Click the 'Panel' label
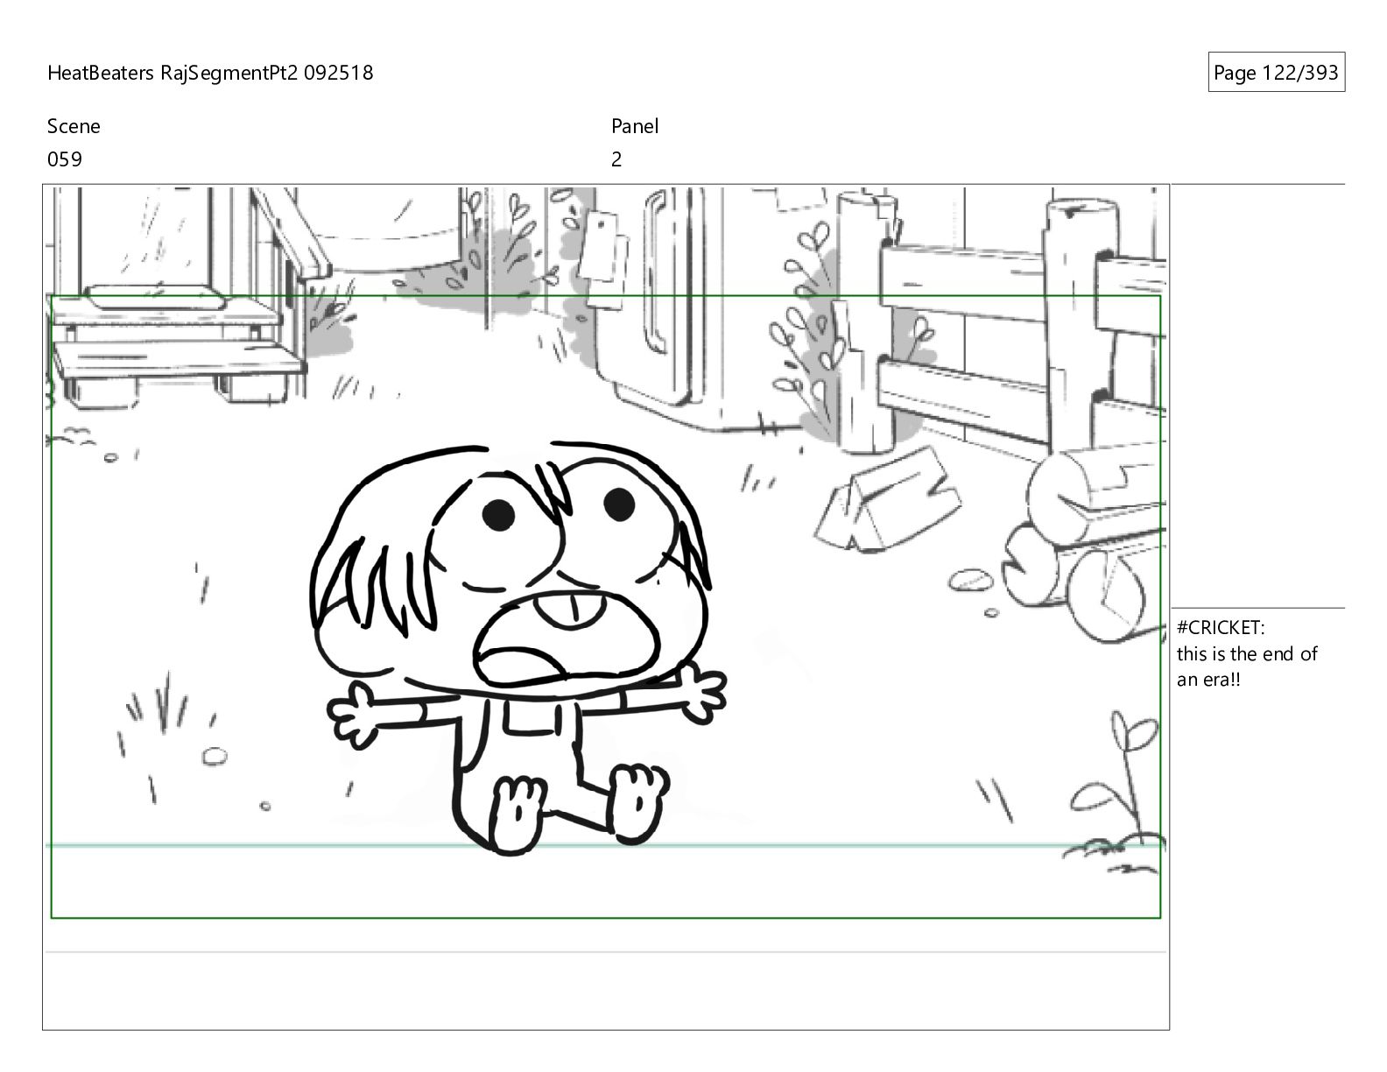 [x=635, y=126]
